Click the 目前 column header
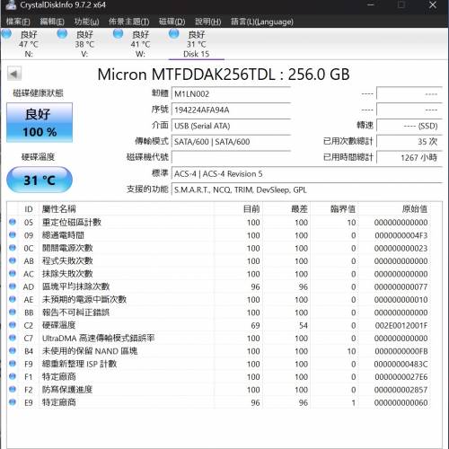Image resolution: width=449 pixels, height=449 pixels. coord(251,209)
